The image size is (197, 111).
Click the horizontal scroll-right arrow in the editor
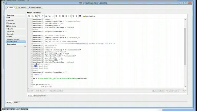183,88
